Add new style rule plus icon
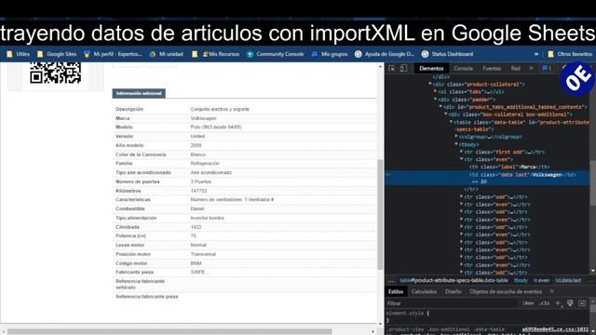The image size is (596, 335). (x=558, y=303)
